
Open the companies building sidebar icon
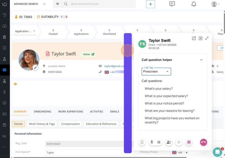[4, 48]
